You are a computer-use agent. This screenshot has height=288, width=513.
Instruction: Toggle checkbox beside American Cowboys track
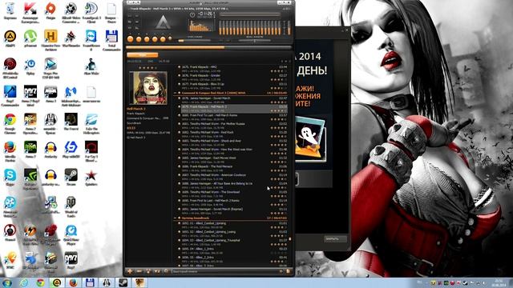pyautogui.click(x=180, y=175)
